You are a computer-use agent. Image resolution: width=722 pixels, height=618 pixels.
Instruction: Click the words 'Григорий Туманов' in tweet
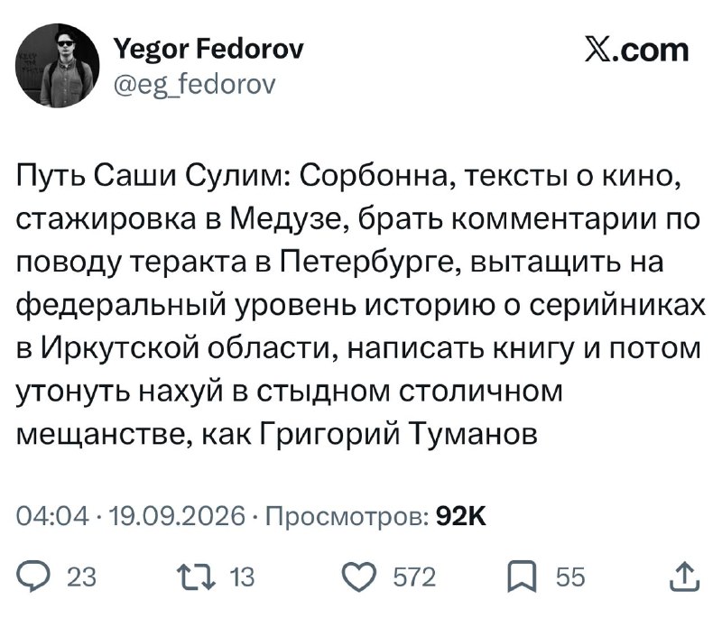pos(399,433)
